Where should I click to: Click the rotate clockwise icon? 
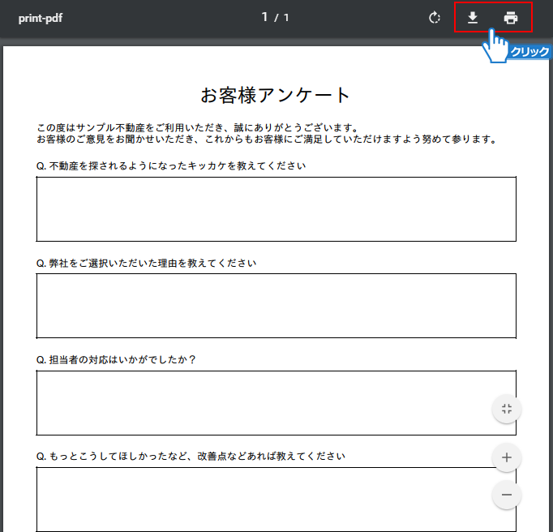(x=435, y=18)
